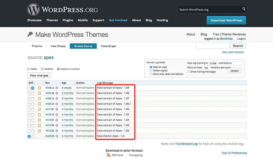Image resolution: width=273 pixels, height=159 pixels.
Task: Open changeset gear icon for revision 49438
Action: pyautogui.click(x=57, y=93)
